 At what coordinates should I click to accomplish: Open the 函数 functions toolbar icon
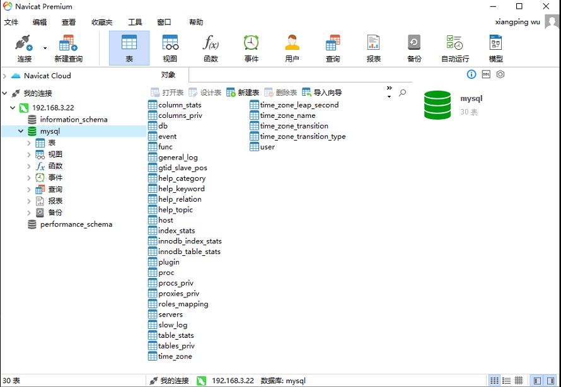pyautogui.click(x=211, y=49)
